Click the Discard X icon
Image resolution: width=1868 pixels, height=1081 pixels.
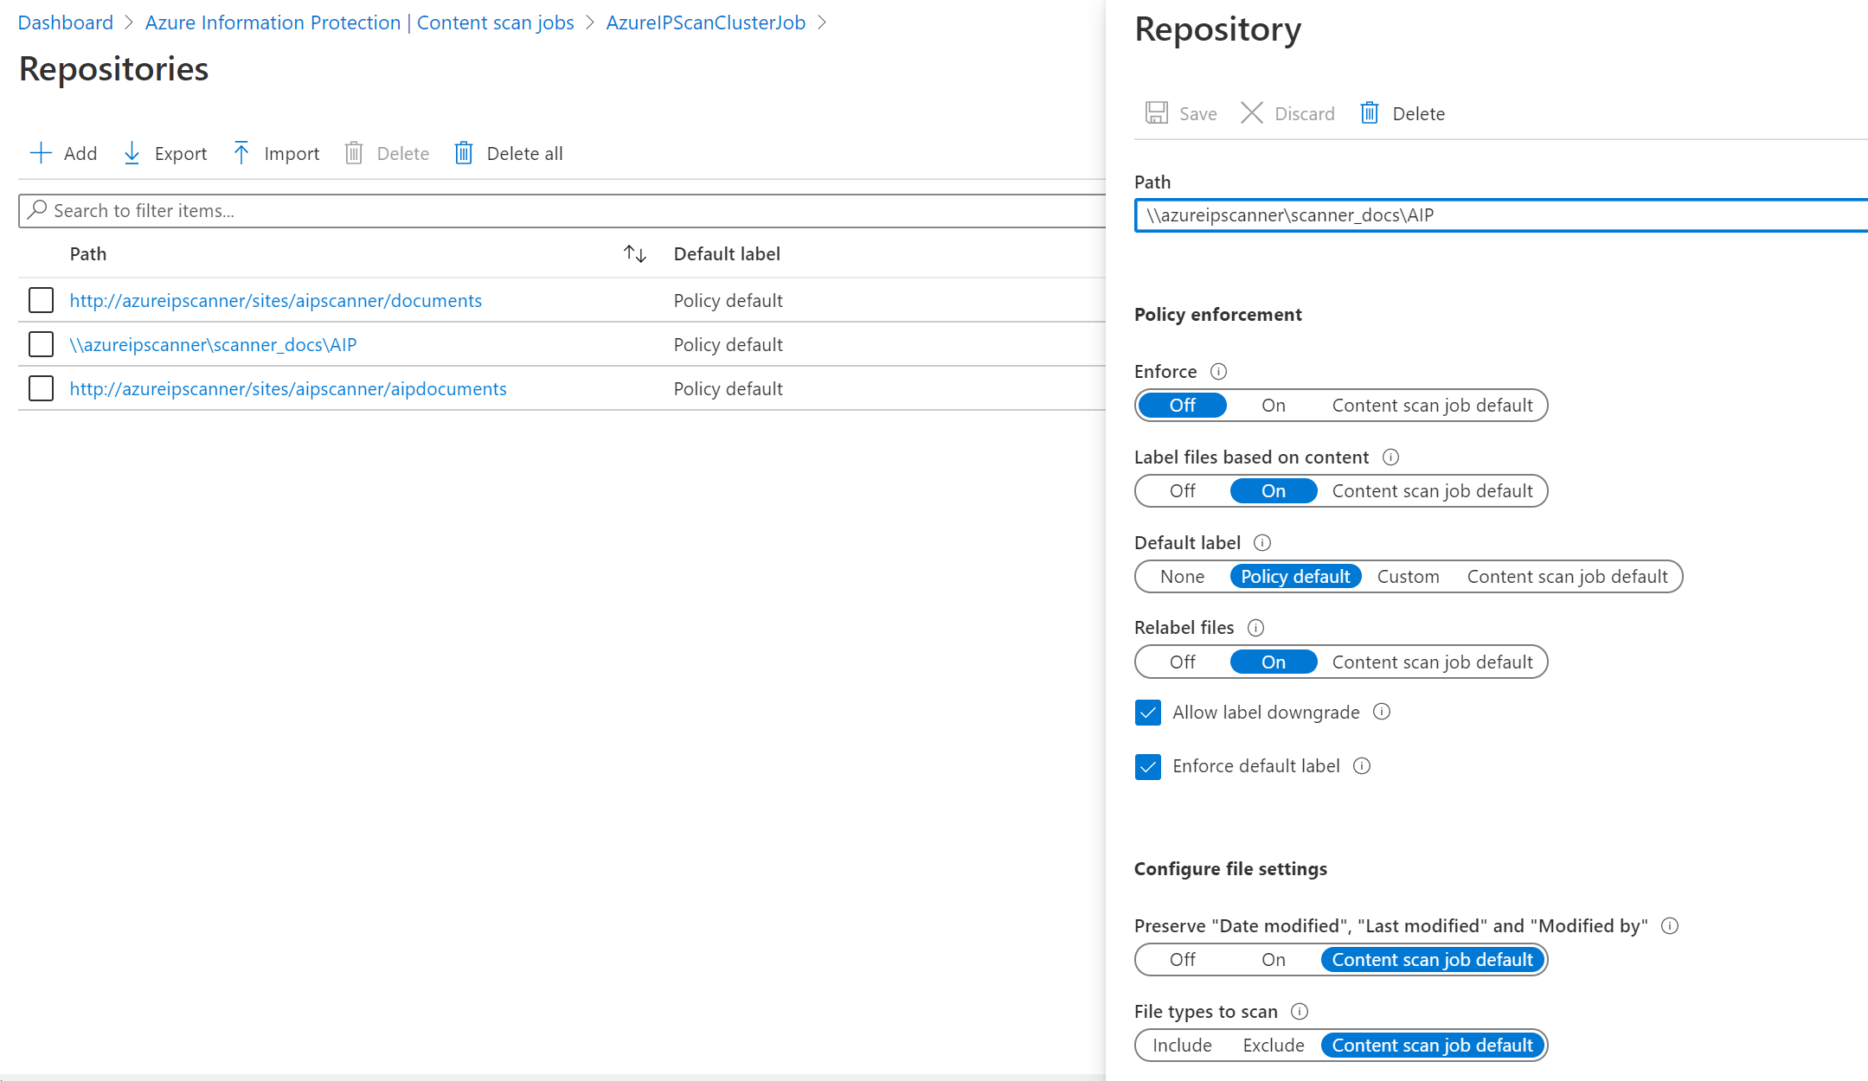click(1251, 113)
